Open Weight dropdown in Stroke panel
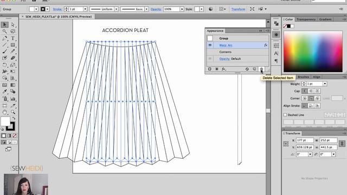 (x=325, y=84)
